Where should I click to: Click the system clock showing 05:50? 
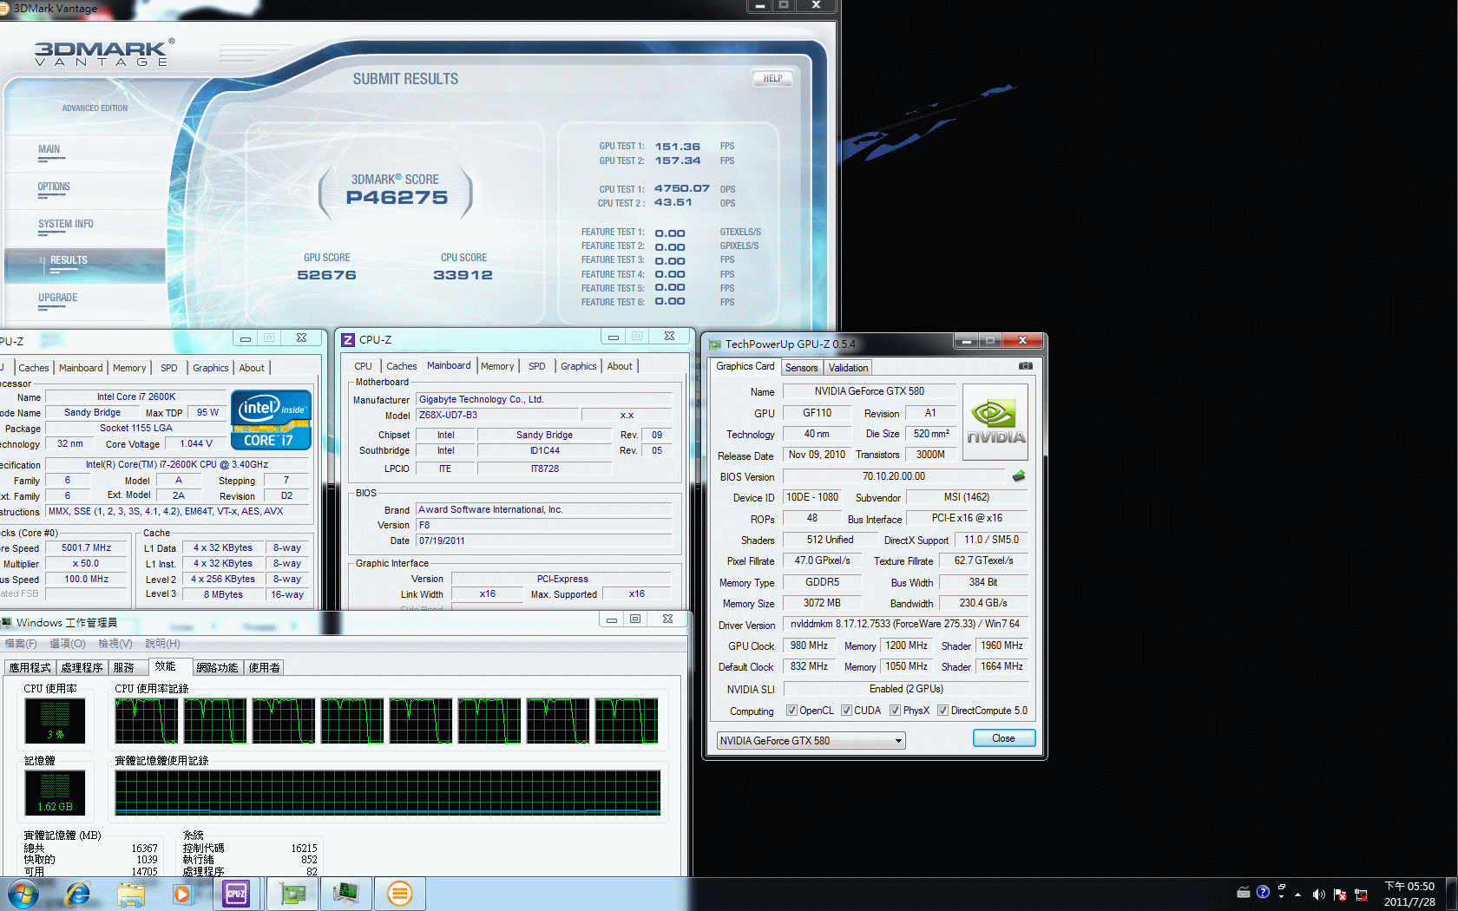tap(1409, 894)
